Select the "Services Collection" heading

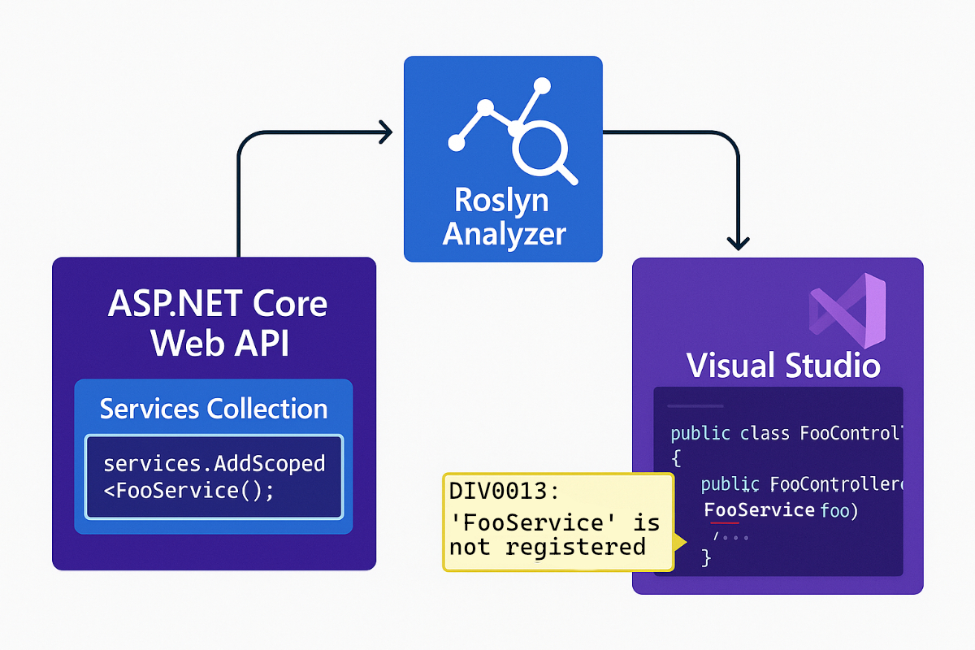[214, 408]
